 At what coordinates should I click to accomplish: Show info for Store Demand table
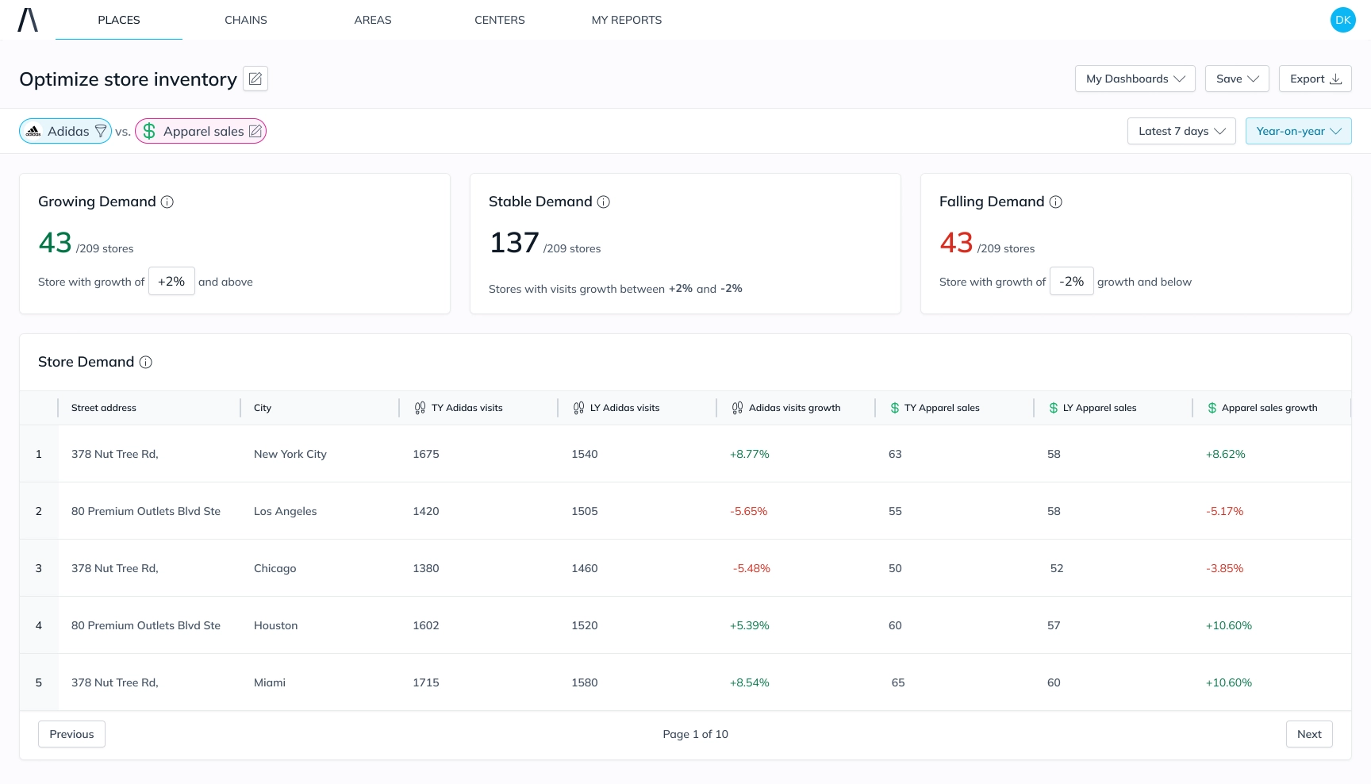pyautogui.click(x=146, y=362)
